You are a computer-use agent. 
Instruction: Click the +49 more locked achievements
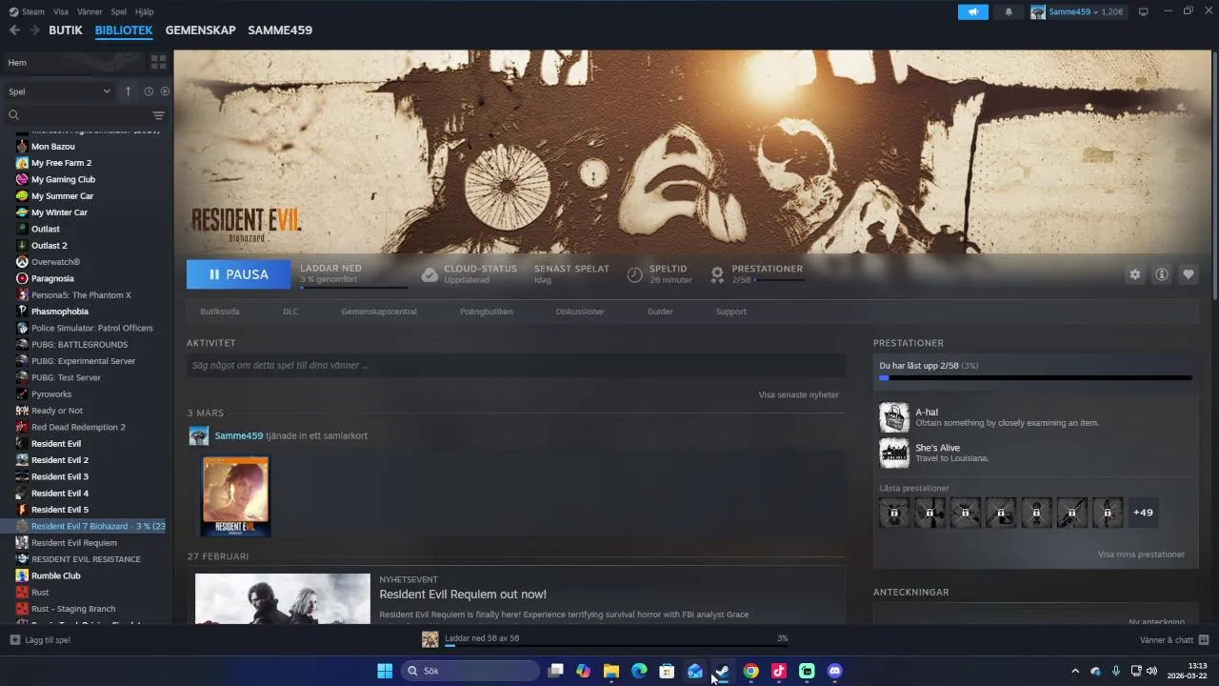pos(1143,513)
